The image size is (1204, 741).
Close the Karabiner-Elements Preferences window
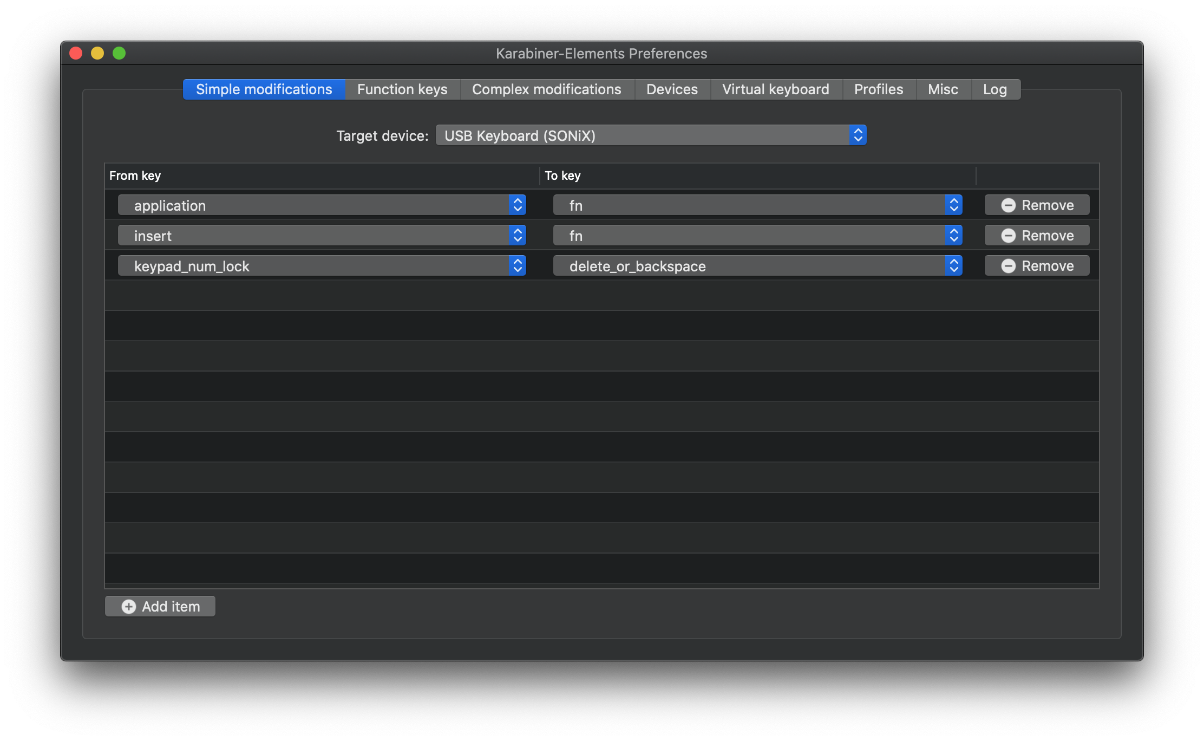76,53
